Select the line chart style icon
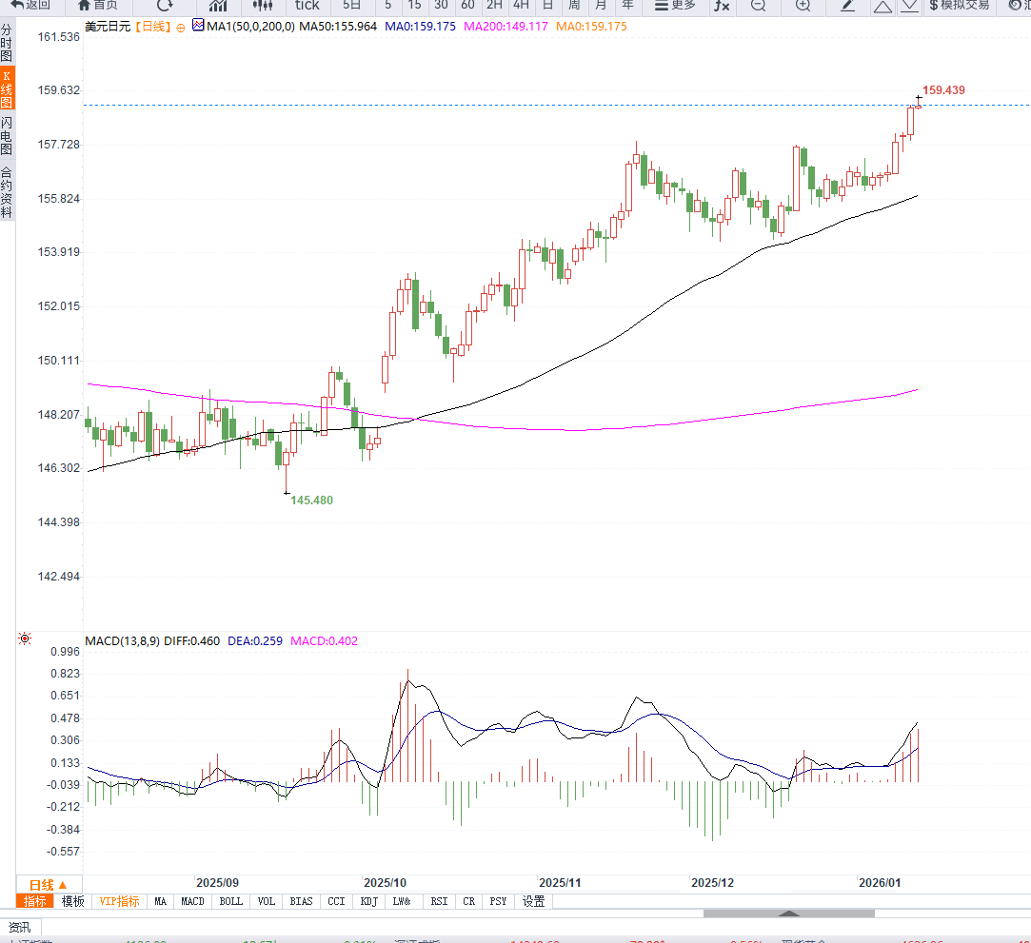The image size is (1031, 943). click(218, 6)
